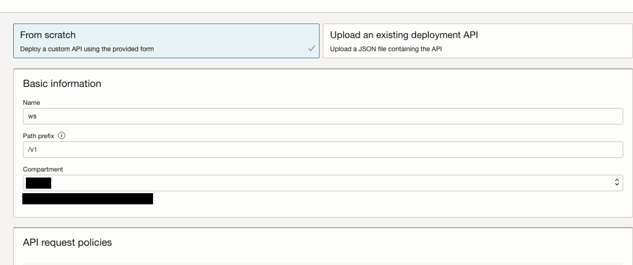Click the gray bar under API request policies

tap(322, 263)
